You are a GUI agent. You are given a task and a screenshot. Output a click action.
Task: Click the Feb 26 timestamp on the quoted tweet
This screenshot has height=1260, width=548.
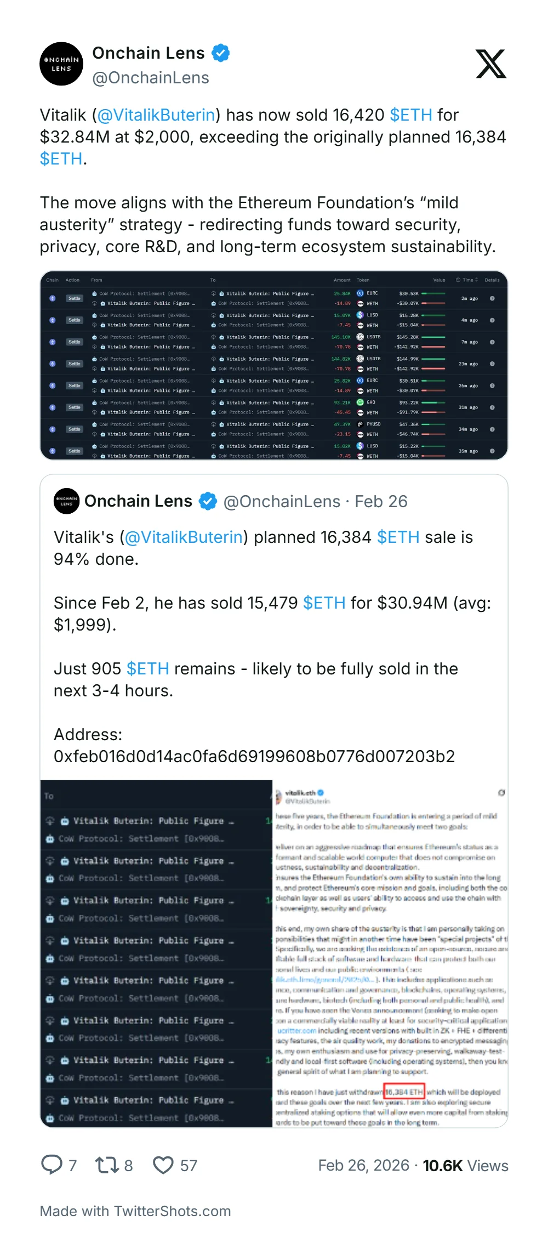pos(381,501)
